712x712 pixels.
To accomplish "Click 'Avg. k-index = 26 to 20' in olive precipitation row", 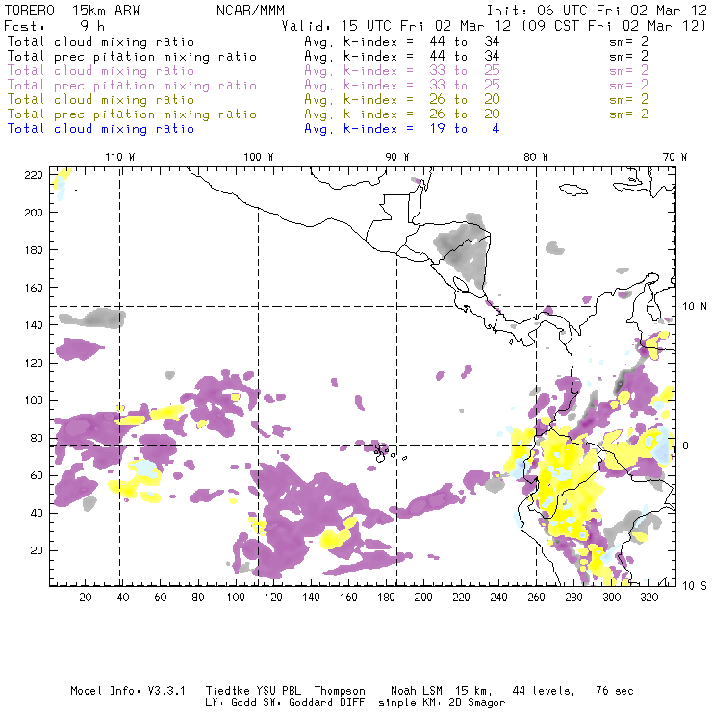I will [x=402, y=114].
